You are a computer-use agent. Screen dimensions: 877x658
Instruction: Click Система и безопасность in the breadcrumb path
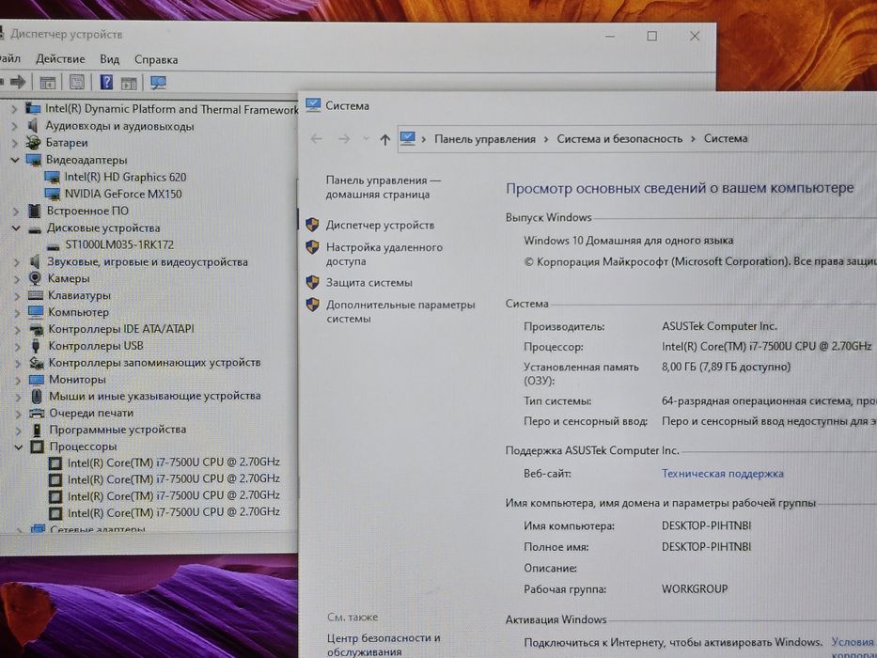(x=619, y=139)
